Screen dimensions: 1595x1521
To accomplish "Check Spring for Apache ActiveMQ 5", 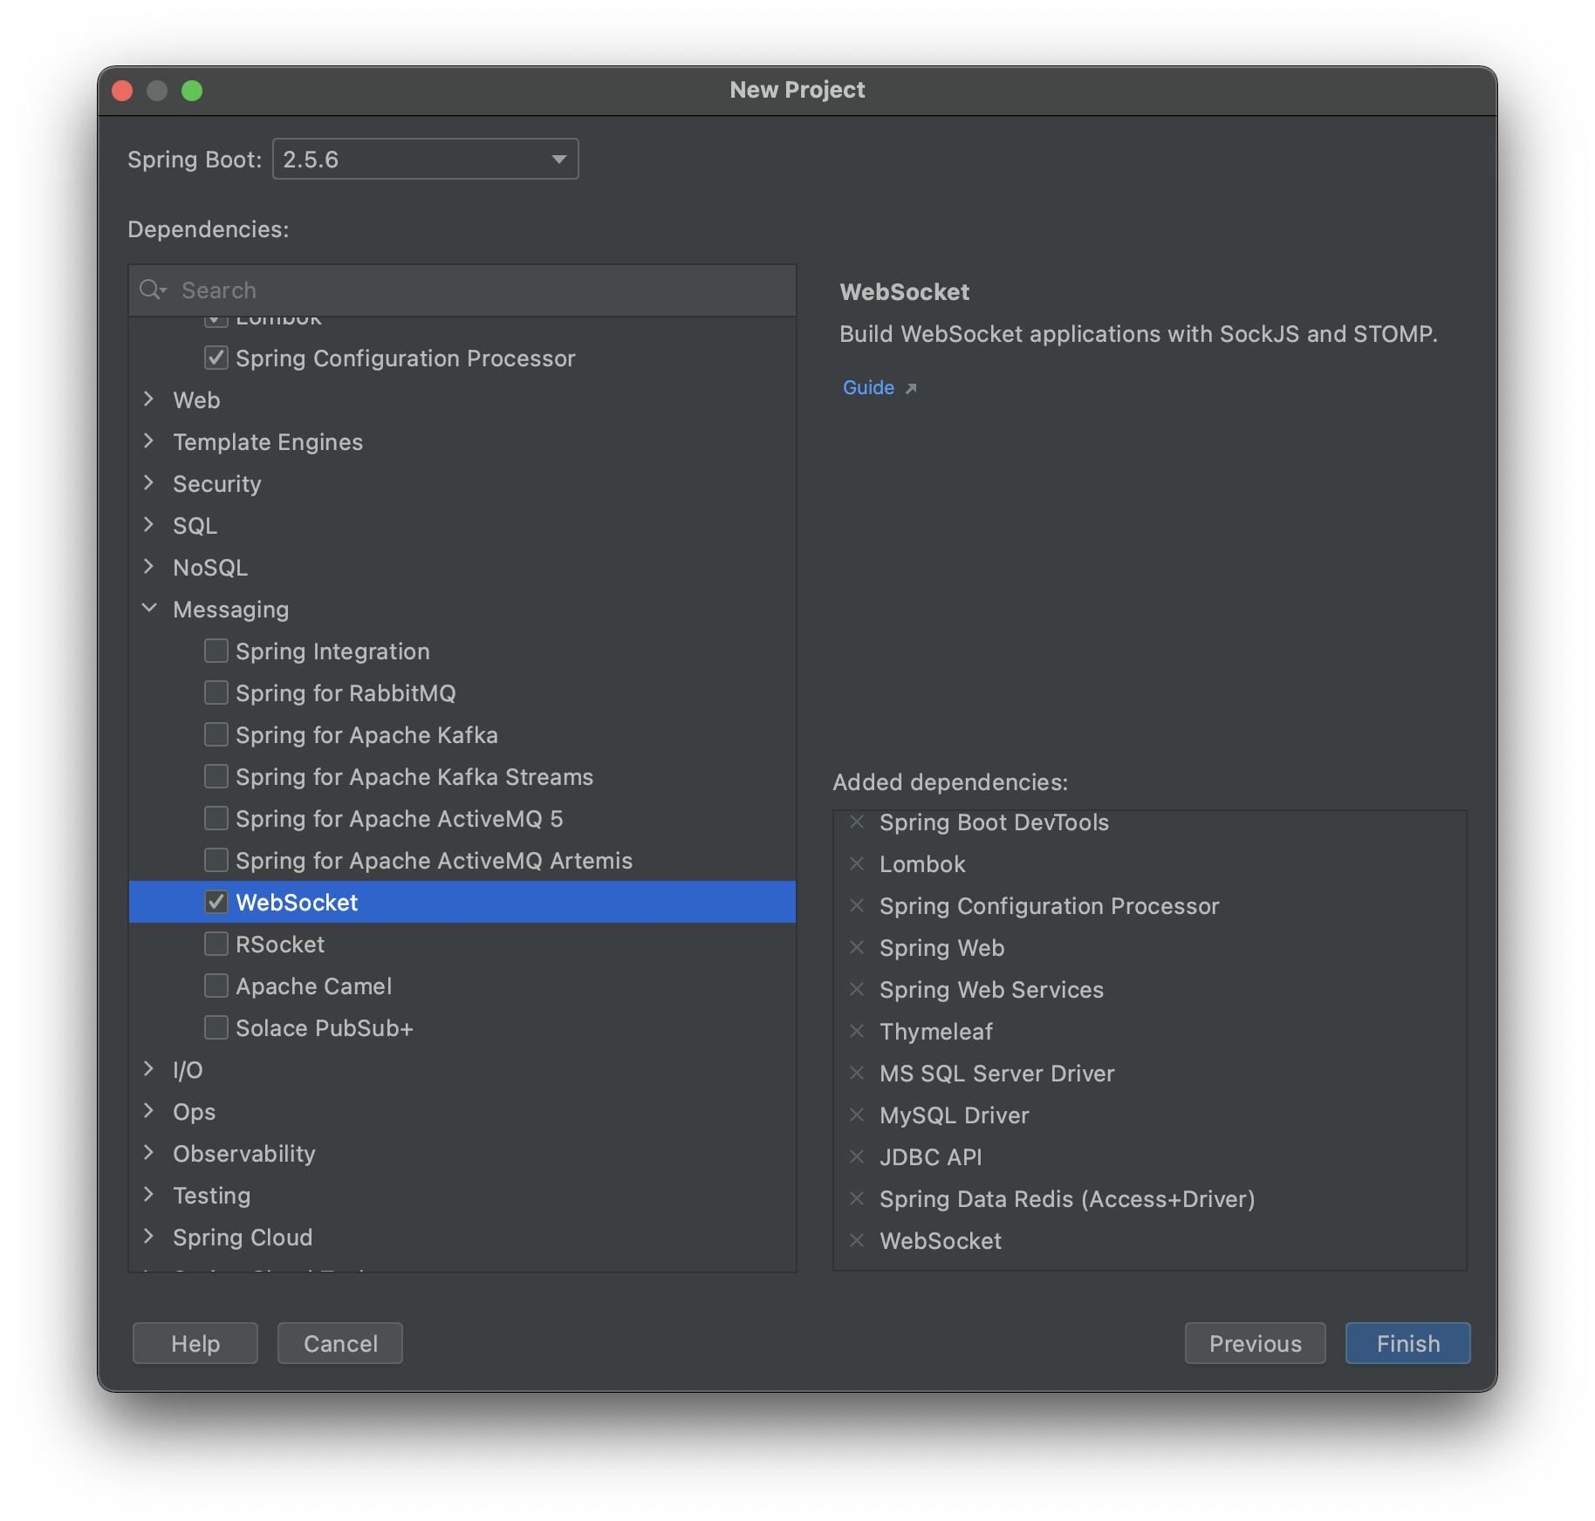I will pyautogui.click(x=216, y=818).
